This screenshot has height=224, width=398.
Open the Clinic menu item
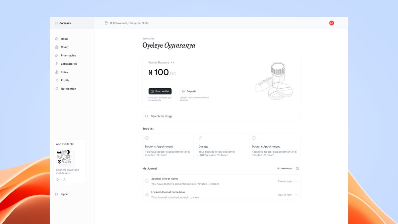(64, 47)
